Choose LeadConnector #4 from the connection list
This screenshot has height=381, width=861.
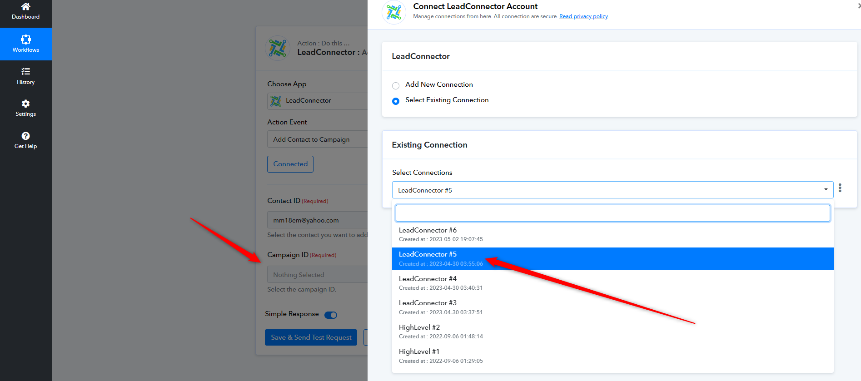click(612, 283)
